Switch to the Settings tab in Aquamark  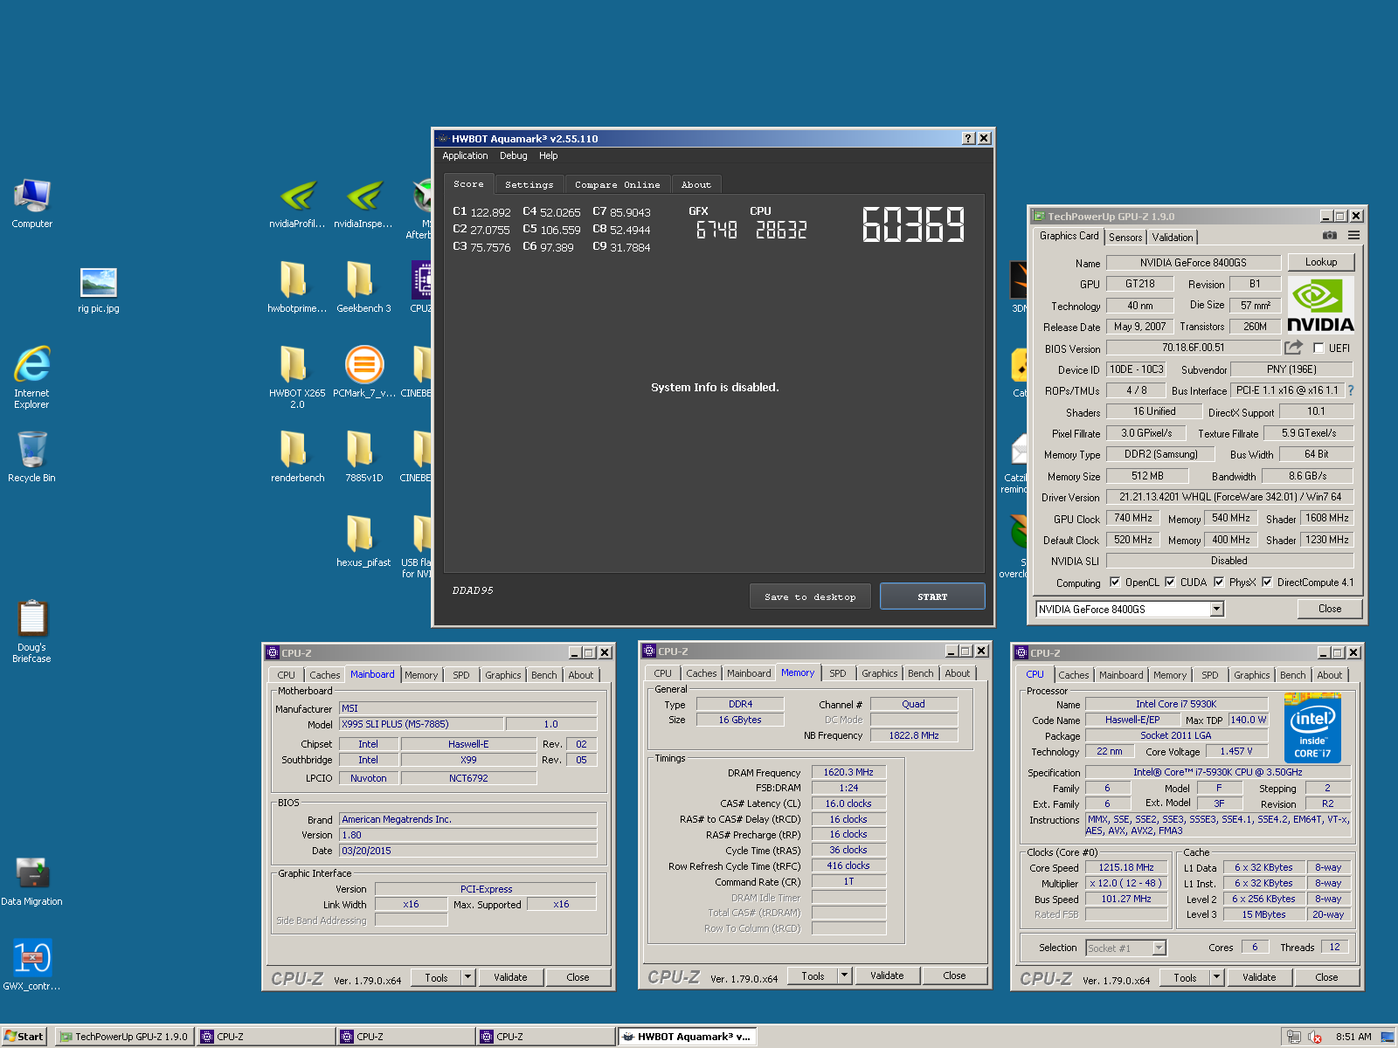pos(529,184)
